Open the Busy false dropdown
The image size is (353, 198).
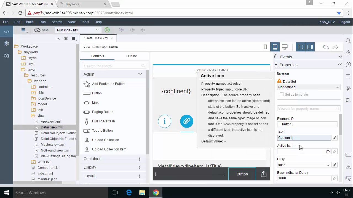(304, 165)
